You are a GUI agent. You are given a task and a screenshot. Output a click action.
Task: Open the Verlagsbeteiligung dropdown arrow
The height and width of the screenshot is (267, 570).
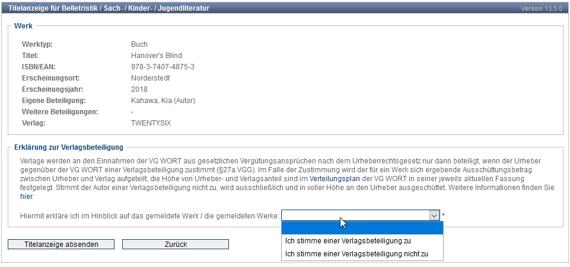click(434, 215)
